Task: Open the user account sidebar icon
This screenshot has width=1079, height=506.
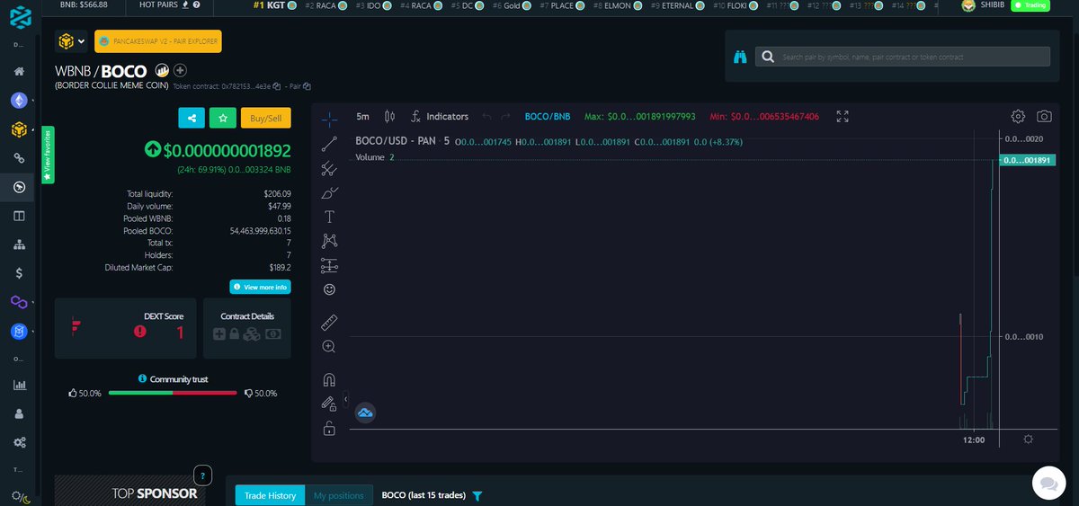Action: point(19,414)
